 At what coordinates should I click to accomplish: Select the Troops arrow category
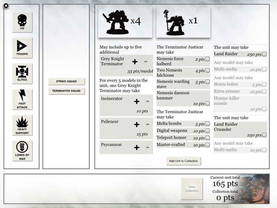click(22, 48)
